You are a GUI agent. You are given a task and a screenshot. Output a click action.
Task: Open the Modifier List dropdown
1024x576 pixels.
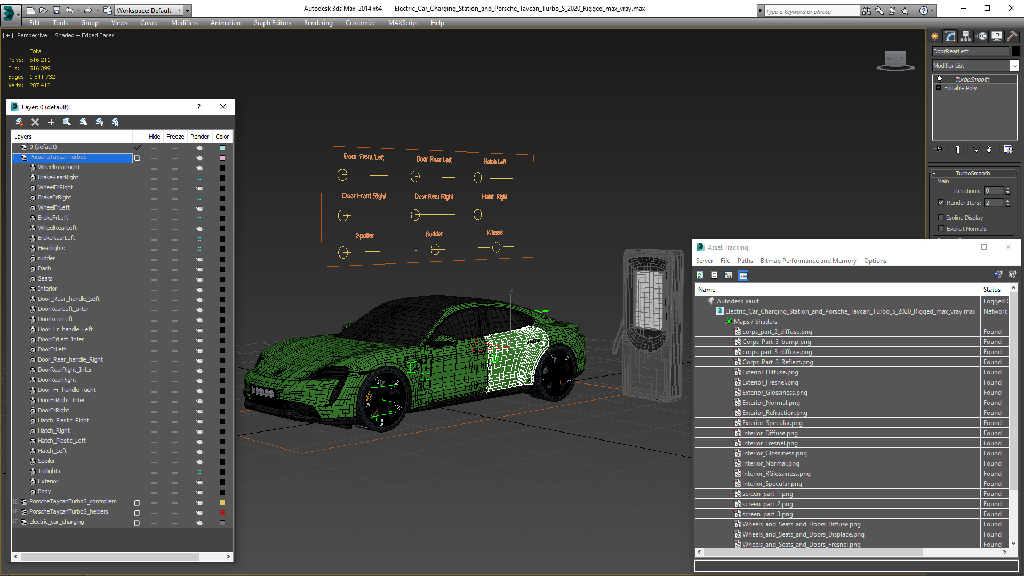click(x=1014, y=66)
